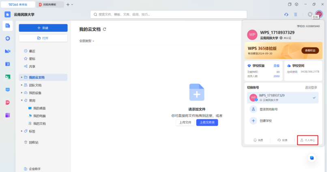Expand the 标签 tree arrow
Screen dimensions: 327x172
coord(22,131)
